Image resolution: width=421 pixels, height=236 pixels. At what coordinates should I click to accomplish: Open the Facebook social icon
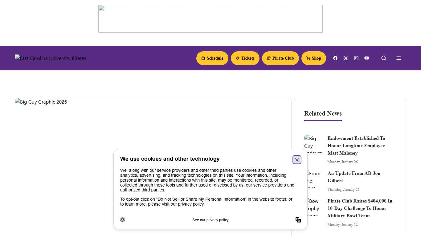335,58
